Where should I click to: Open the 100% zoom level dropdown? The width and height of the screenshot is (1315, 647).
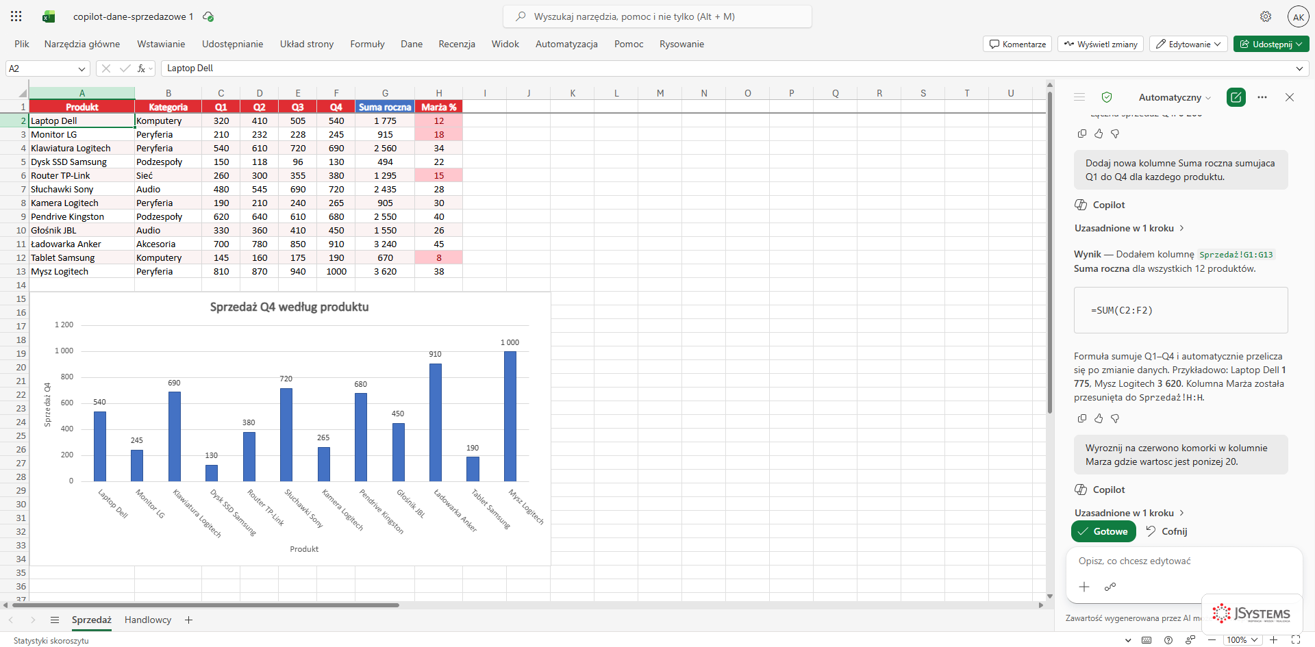(x=1242, y=640)
